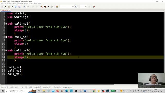The image size is (165, 93).
Task: Open the notification center icon
Action: pos(162,91)
